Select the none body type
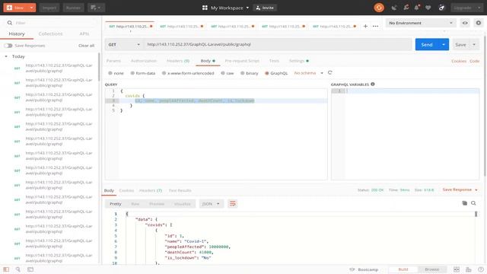 coord(110,73)
